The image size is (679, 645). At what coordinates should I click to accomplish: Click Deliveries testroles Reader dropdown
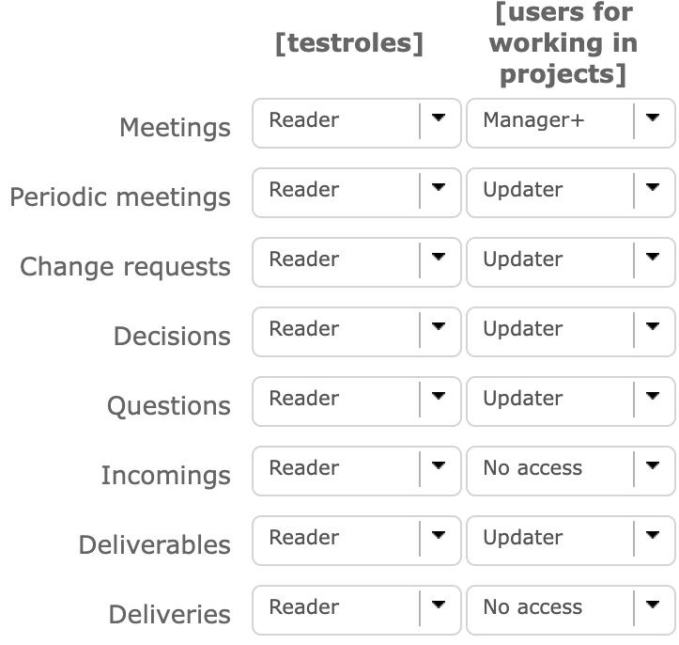pyautogui.click(x=356, y=609)
